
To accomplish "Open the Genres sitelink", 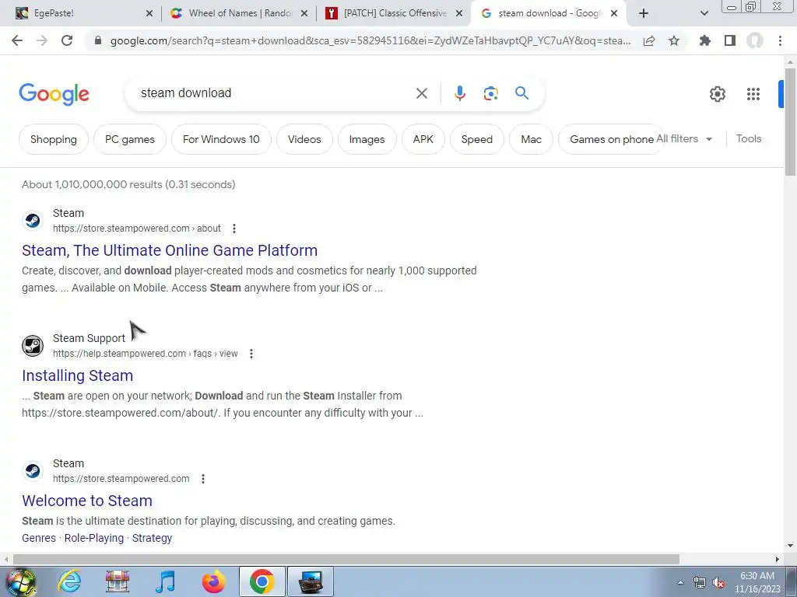I will click(x=39, y=538).
